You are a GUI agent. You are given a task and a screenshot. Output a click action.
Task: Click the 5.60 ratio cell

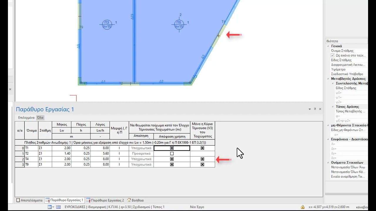click(100, 154)
